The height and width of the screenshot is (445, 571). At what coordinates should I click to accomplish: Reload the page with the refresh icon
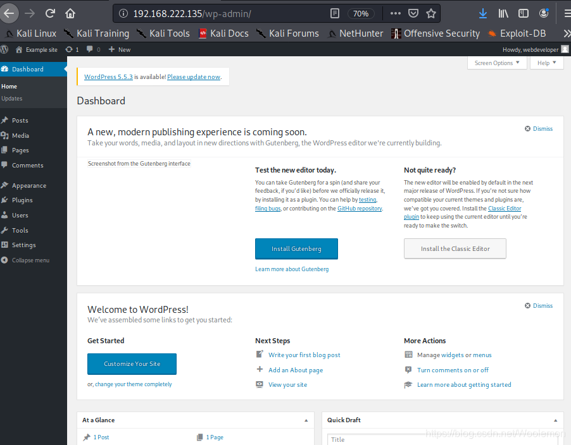tap(50, 14)
